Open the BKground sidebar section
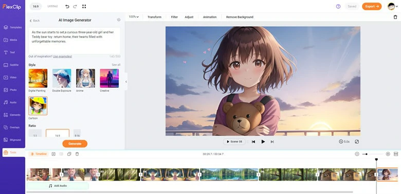The image size is (401, 194). [x=12, y=140]
